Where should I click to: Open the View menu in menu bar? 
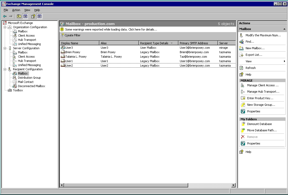27,10
